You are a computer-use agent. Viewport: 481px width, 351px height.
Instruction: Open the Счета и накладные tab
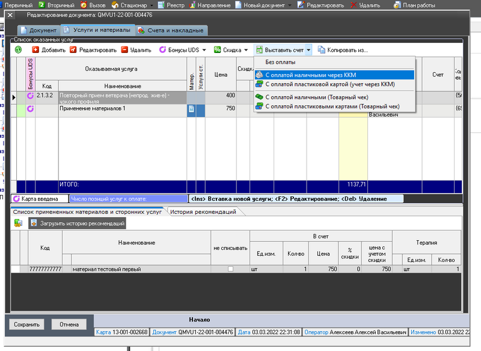coord(171,30)
